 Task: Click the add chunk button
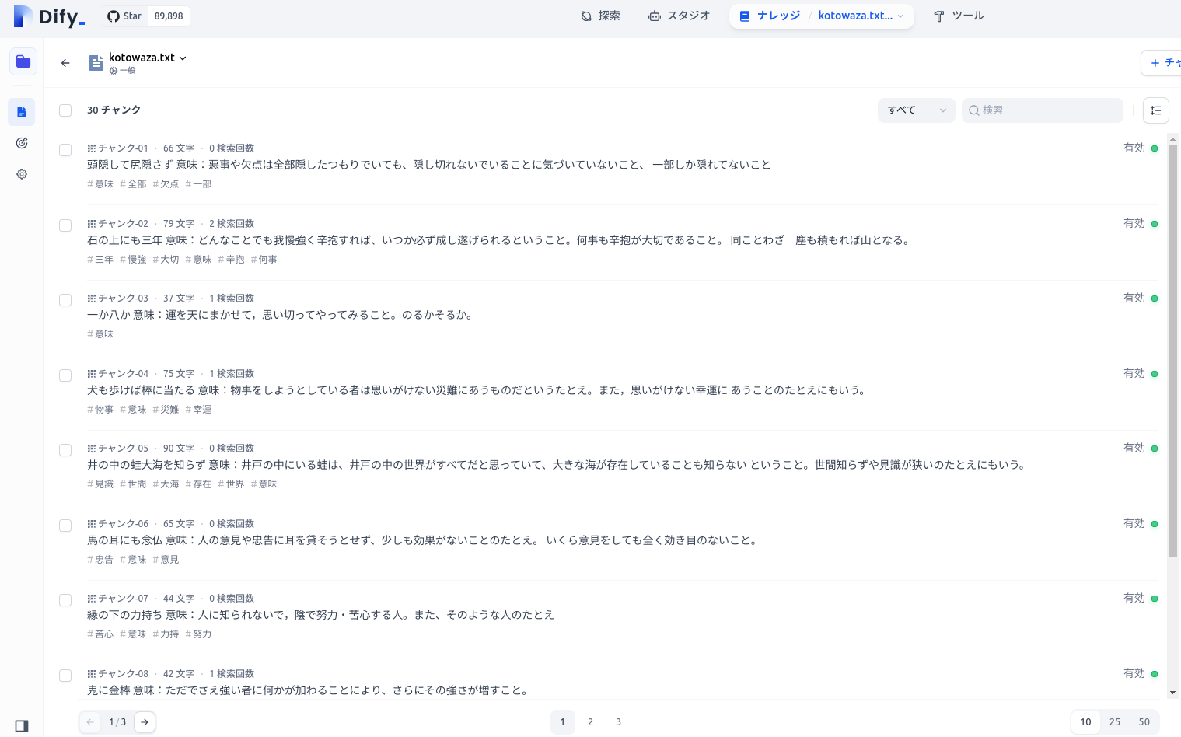pos(1162,63)
